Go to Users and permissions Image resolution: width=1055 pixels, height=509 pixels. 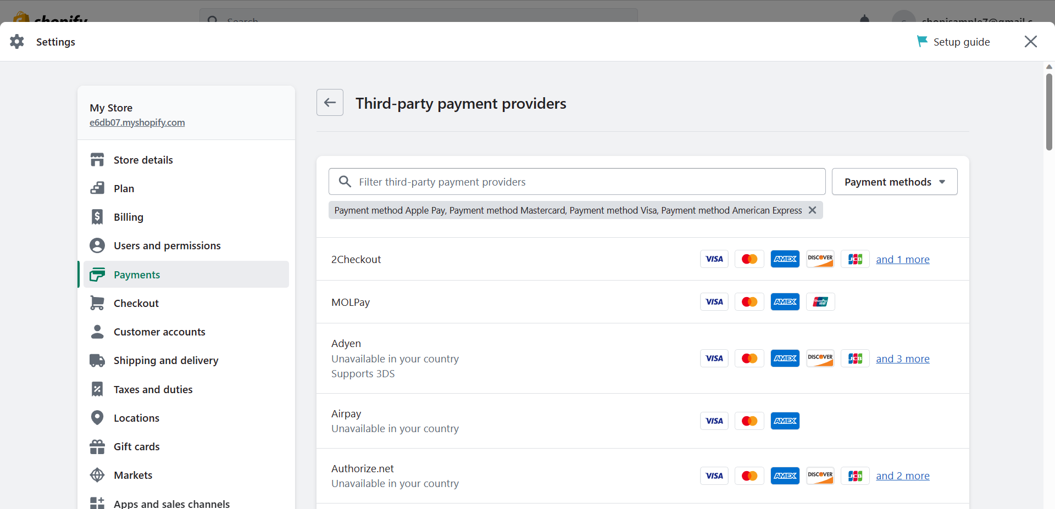coord(186,245)
